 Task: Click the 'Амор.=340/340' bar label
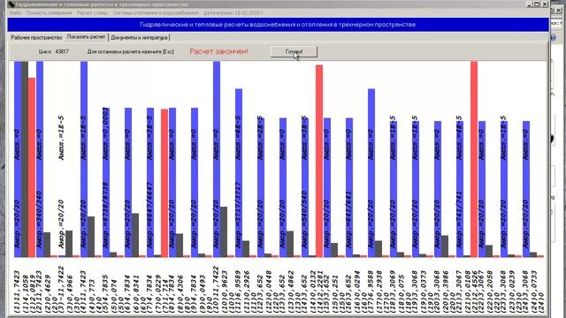pyautogui.click(x=40, y=220)
